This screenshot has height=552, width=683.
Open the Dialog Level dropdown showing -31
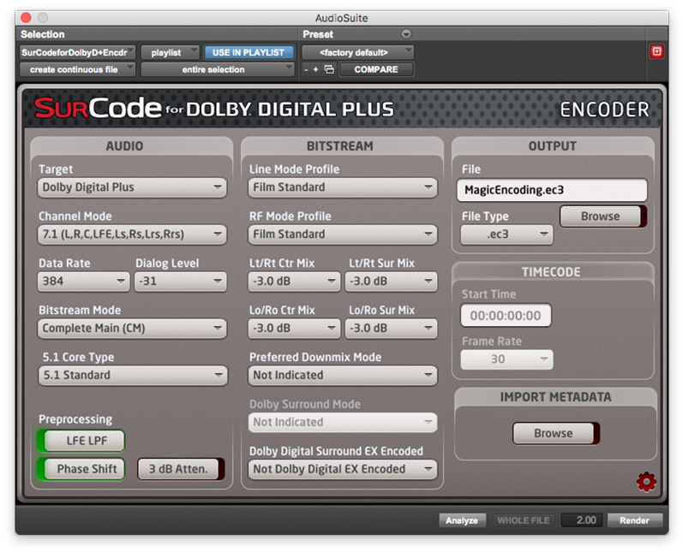click(x=181, y=282)
